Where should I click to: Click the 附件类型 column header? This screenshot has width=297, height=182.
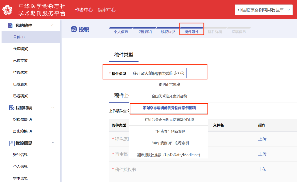[x=119, y=125]
